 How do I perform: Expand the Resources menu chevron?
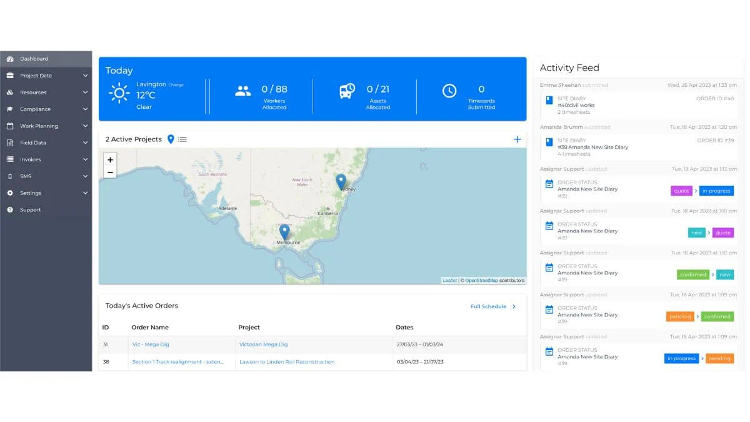(85, 93)
